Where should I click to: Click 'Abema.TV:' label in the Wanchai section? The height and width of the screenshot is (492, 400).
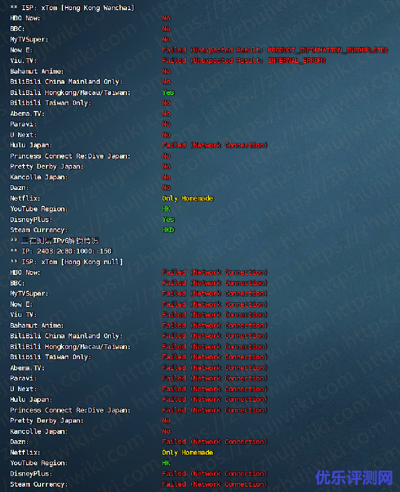[x=27, y=114]
